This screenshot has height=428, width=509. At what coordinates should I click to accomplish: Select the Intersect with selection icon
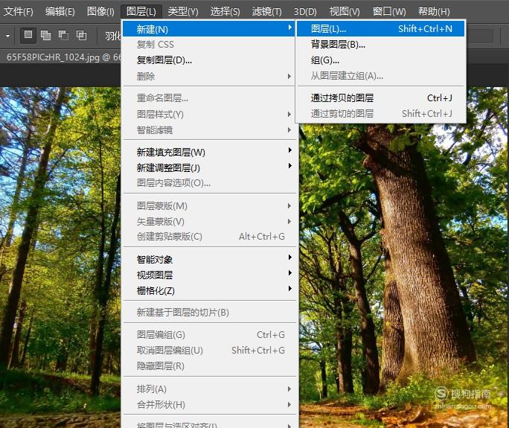[x=81, y=35]
